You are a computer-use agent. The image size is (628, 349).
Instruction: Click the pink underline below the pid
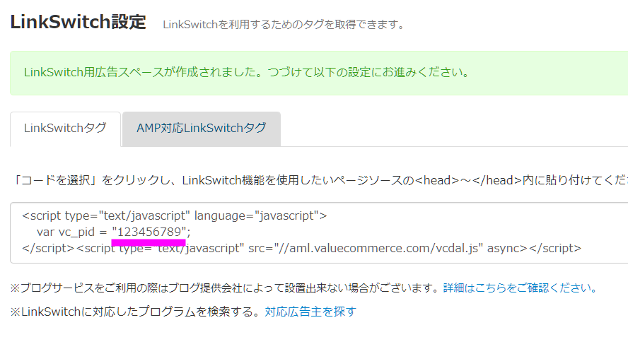149,242
